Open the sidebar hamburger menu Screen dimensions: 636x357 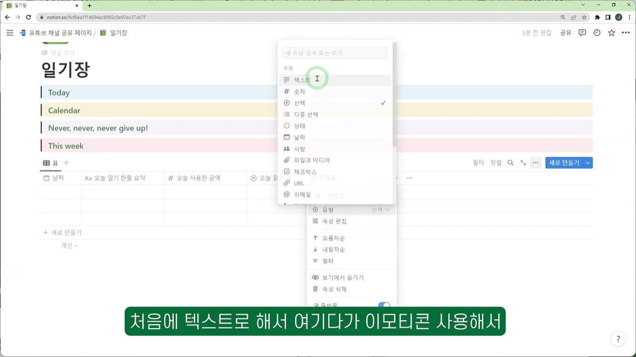tap(10, 33)
